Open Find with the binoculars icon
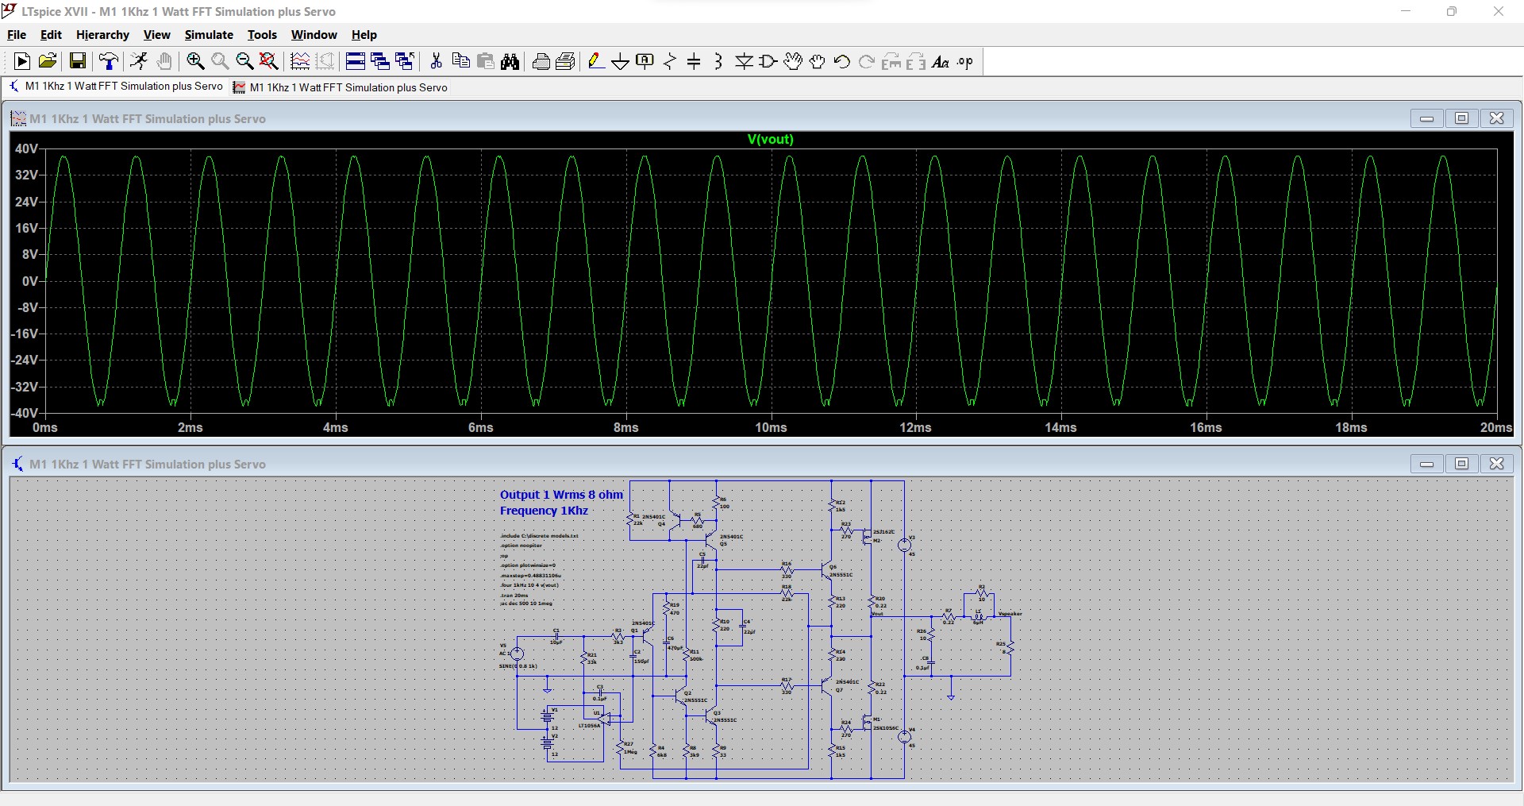This screenshot has height=806, width=1524. click(510, 61)
